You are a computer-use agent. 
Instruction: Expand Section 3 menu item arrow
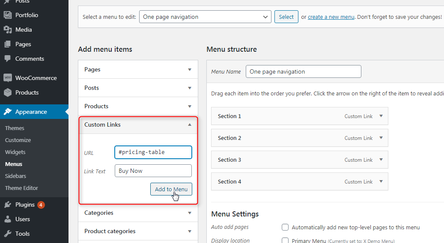(x=381, y=160)
